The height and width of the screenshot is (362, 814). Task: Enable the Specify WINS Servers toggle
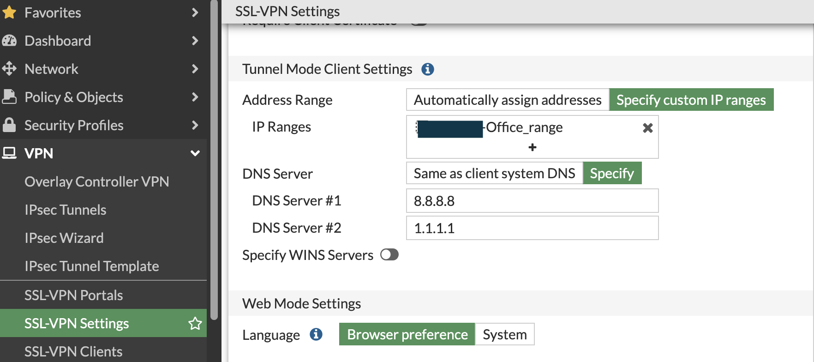coord(389,255)
